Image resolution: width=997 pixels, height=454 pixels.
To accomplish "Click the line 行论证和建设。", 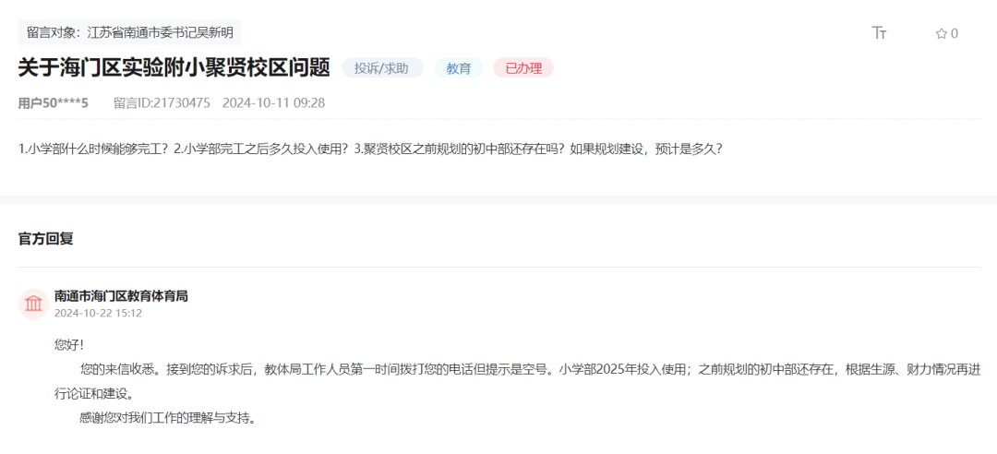I will (x=94, y=394).
